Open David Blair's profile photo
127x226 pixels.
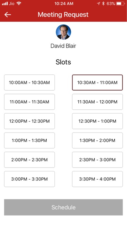[x=63, y=32]
